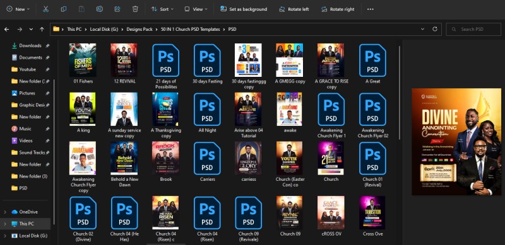
Task: Click the Delete trash icon
Action: (x=135, y=9)
